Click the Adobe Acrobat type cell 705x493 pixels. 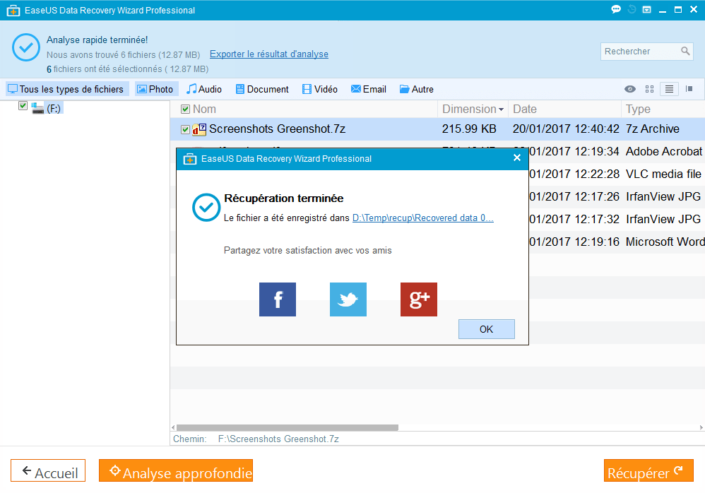point(663,151)
